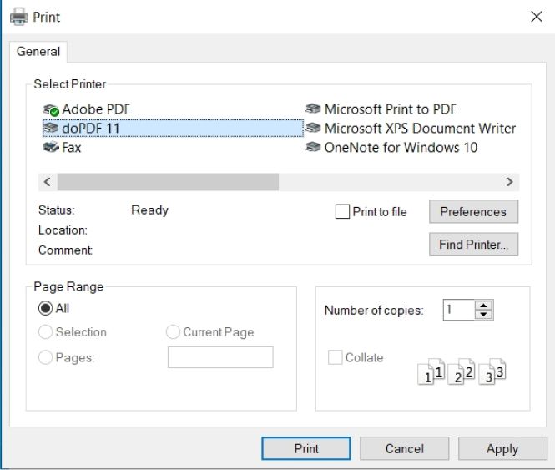Click the Ready status text
Viewport: 555px width, 470px height.
[149, 210]
